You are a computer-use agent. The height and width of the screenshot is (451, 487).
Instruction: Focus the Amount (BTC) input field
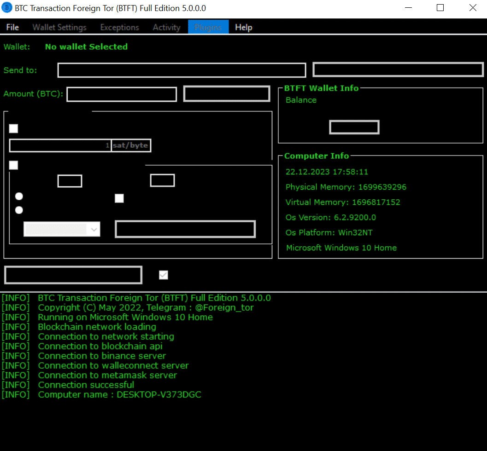122,94
